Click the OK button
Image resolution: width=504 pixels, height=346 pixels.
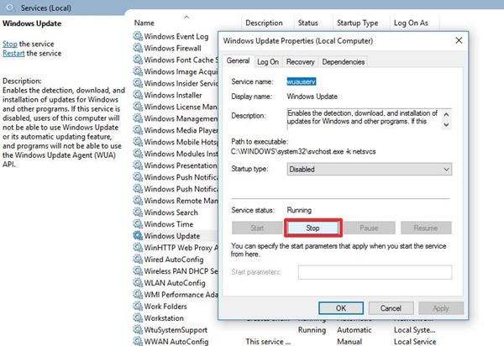coord(341,308)
